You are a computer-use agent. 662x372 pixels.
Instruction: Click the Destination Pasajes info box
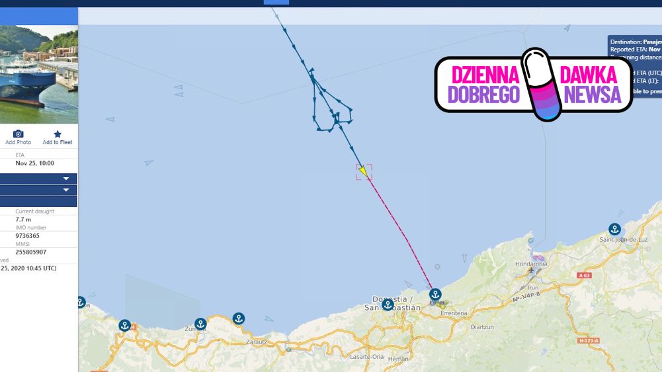point(635,67)
